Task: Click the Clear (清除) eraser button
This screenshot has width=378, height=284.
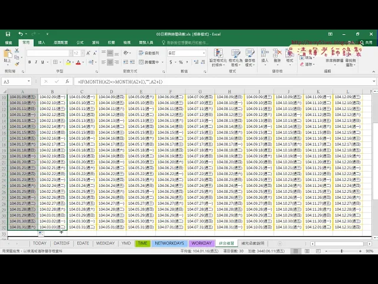Action: click(307, 64)
